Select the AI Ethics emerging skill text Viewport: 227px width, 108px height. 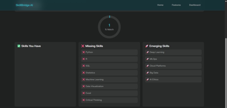tap(154, 80)
